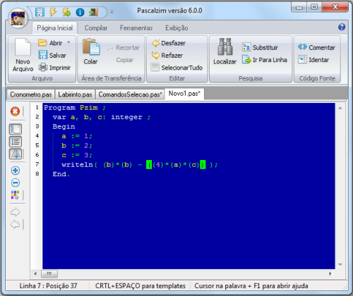The image size is (353, 296).
Task: Click the Colar clipboard paste icon
Action: tap(91, 47)
